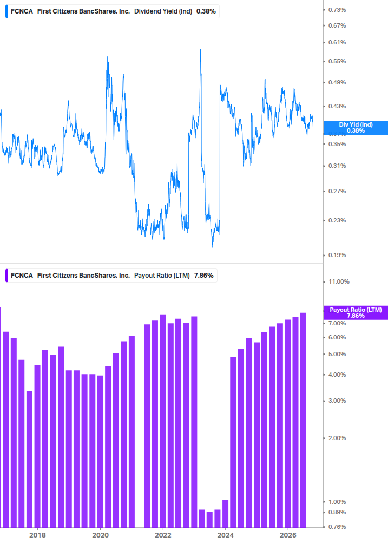Click the 6.00% payout axis label

337,337
